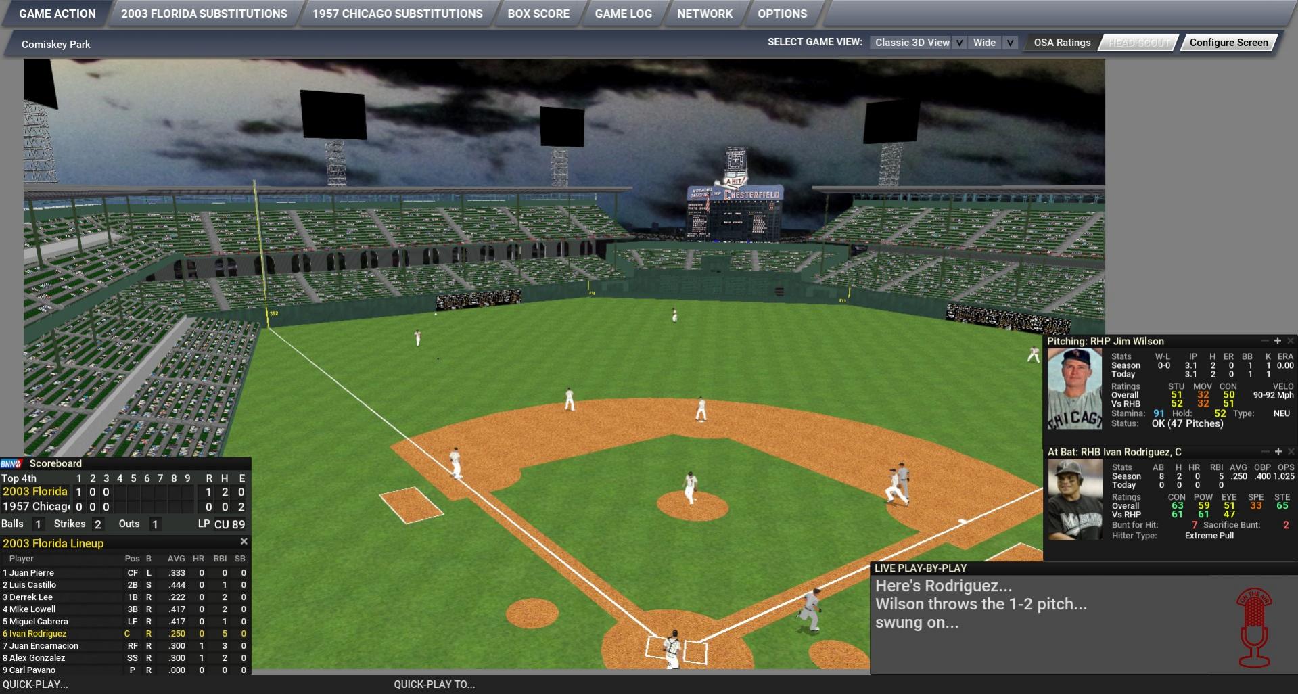Close the At Bat Ivan Rodriguez panel
Image resolution: width=1298 pixels, height=694 pixels.
pyautogui.click(x=1291, y=452)
